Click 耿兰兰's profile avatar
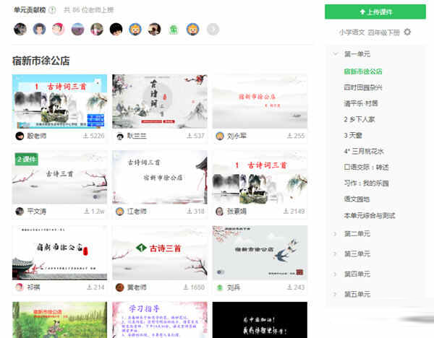The width and height of the screenshot is (434, 338). tap(120, 136)
